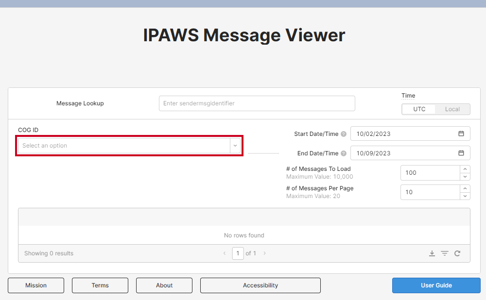This screenshot has width=486, height=300.
Task: Click the page number box showing 1
Action: click(238, 253)
